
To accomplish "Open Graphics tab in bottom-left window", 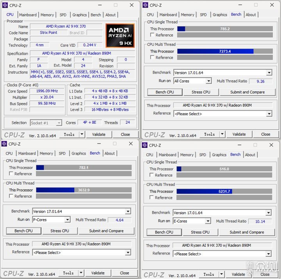I will point(79,153).
